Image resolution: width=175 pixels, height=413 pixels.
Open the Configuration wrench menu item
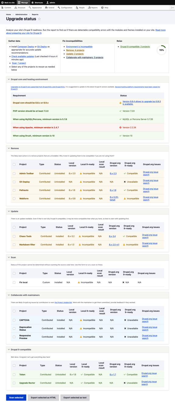pyautogui.click(x=65, y=7)
